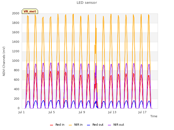Click the 1200 y-axis tick label
The image size is (174, 130).
[x=16, y=51]
